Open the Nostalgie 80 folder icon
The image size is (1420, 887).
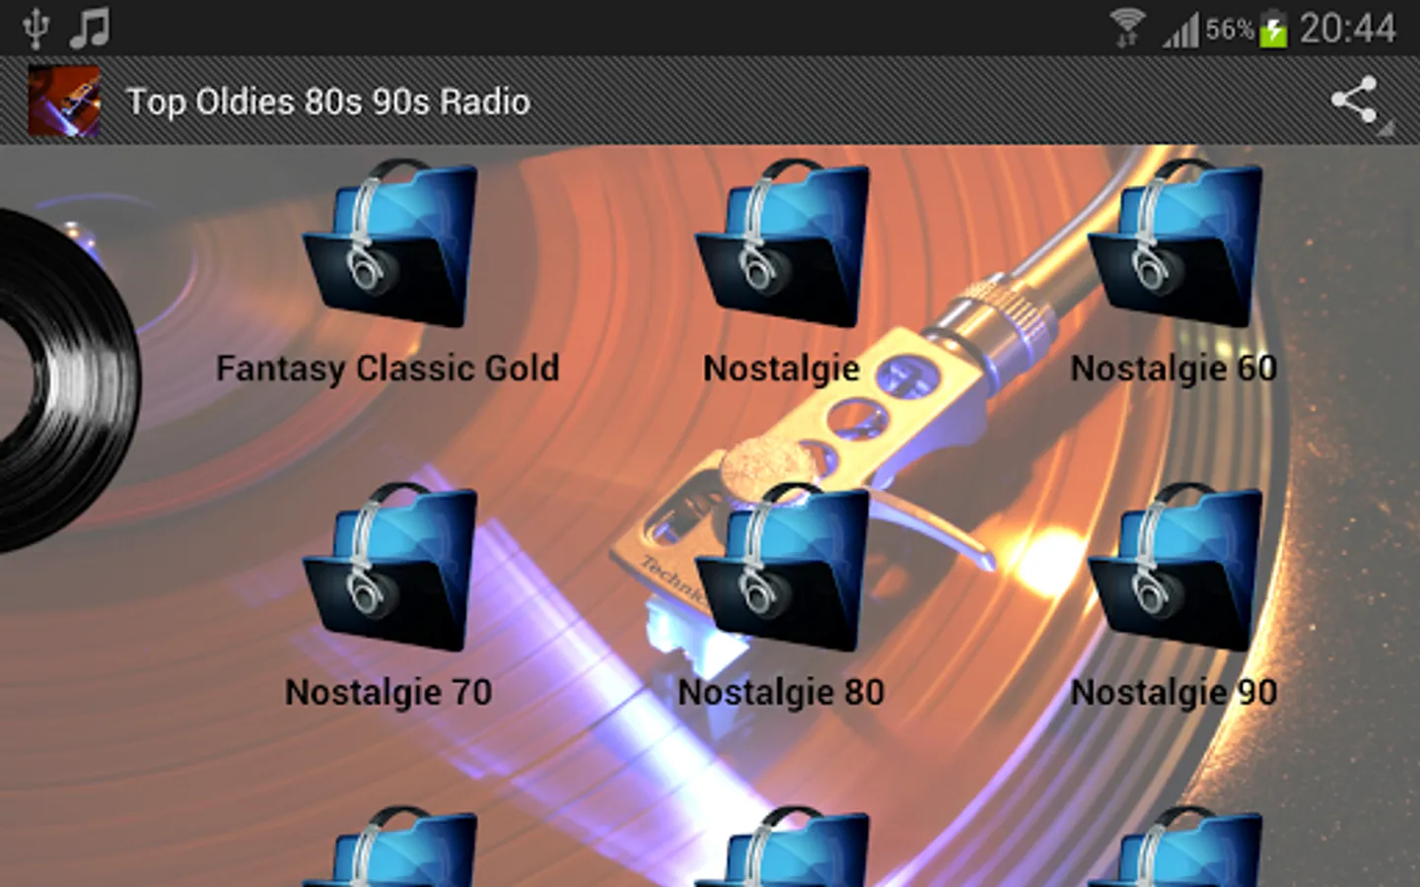tap(782, 568)
